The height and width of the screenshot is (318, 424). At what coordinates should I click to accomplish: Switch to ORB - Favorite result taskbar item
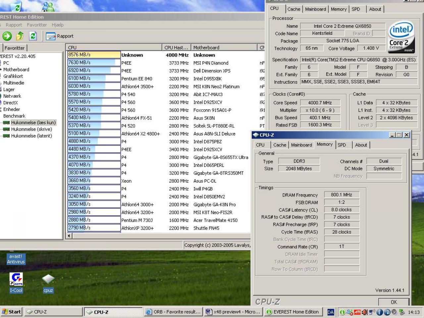173,312
